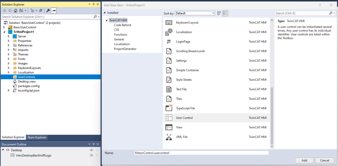338x166 pixels.
Task: Click the LoginPage template icon
Action: [169, 41]
